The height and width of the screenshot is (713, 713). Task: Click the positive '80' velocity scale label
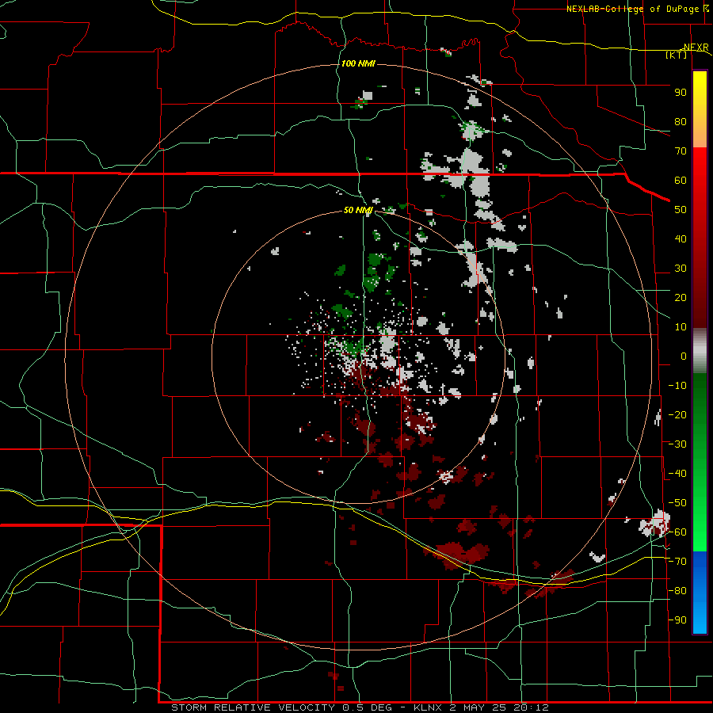click(681, 122)
